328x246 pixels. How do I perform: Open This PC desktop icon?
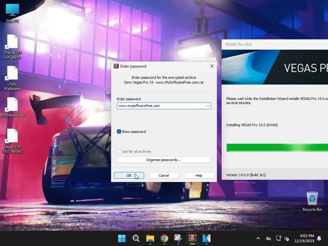12,13
